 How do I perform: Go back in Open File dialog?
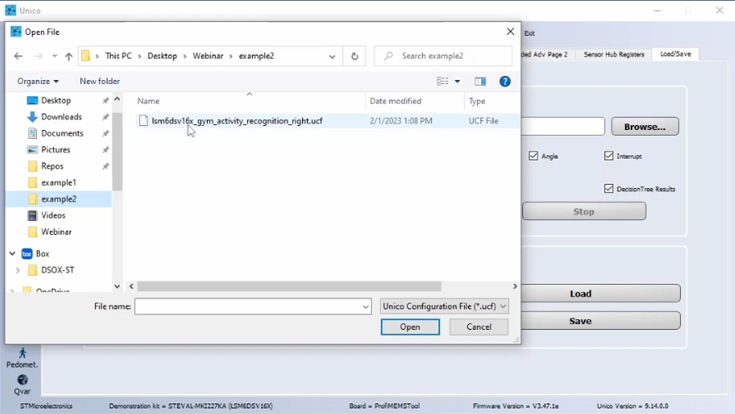[18, 56]
